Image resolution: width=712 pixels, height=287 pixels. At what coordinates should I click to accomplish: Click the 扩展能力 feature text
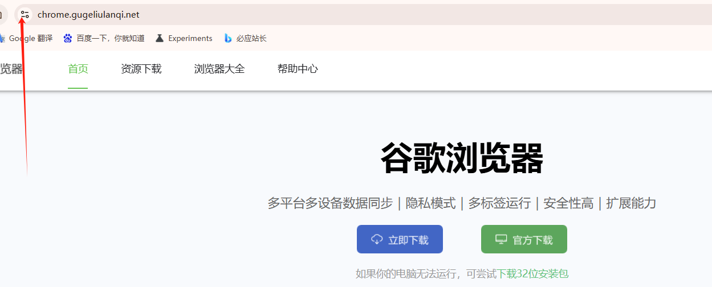pyautogui.click(x=631, y=203)
